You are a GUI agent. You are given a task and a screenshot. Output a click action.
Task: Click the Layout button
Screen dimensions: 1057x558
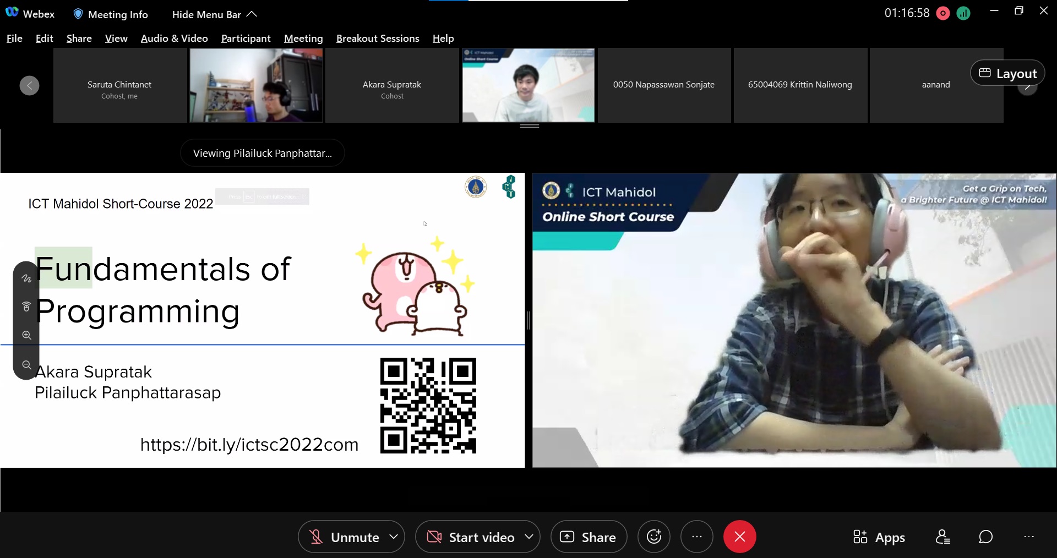click(x=1007, y=73)
